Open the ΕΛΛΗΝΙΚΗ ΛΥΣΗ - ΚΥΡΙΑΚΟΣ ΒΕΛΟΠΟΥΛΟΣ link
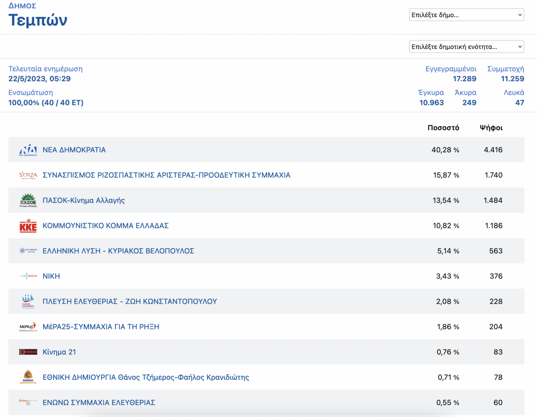The image size is (537, 417). point(118,251)
